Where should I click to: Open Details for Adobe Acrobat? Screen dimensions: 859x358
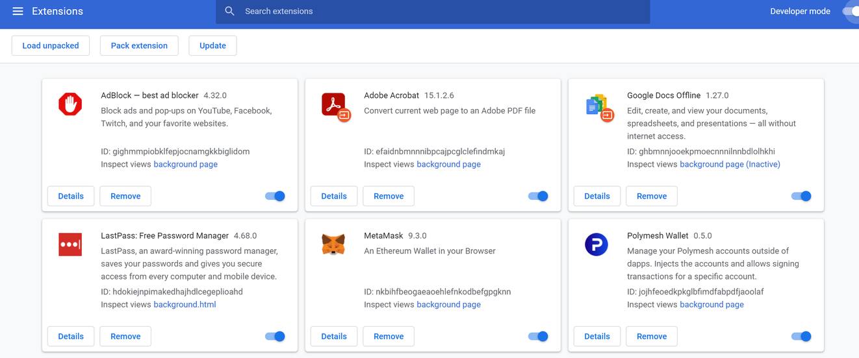point(334,196)
